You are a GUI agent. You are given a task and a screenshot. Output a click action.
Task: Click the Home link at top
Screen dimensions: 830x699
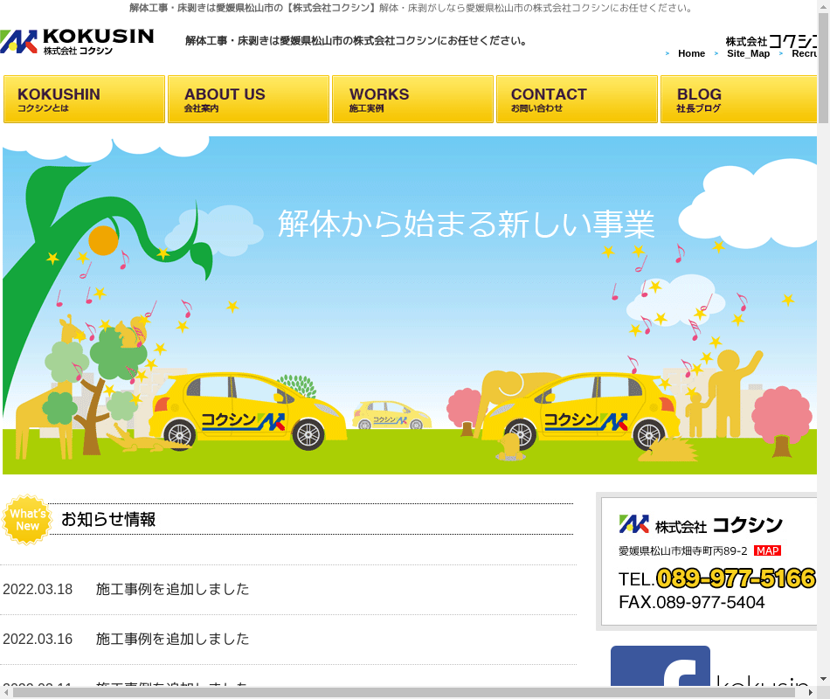click(691, 53)
